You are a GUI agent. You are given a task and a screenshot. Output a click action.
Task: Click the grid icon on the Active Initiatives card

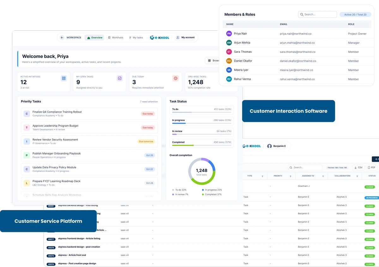(64, 78)
